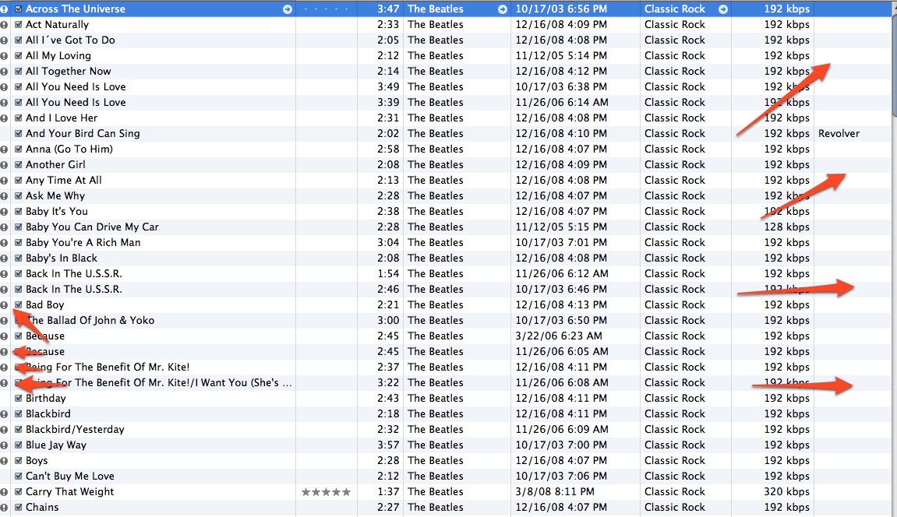Click the 1:37 duration cell
This screenshot has width=897, height=517.
click(388, 492)
